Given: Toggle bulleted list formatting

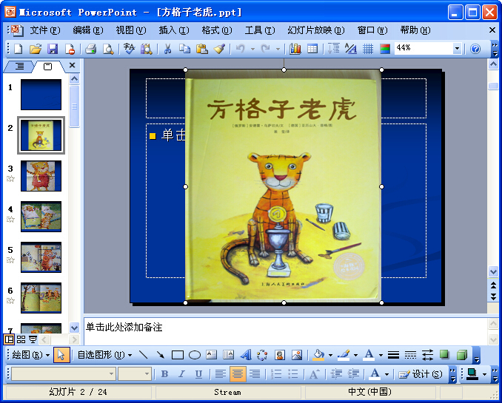Looking at the screenshot, I should [293, 374].
